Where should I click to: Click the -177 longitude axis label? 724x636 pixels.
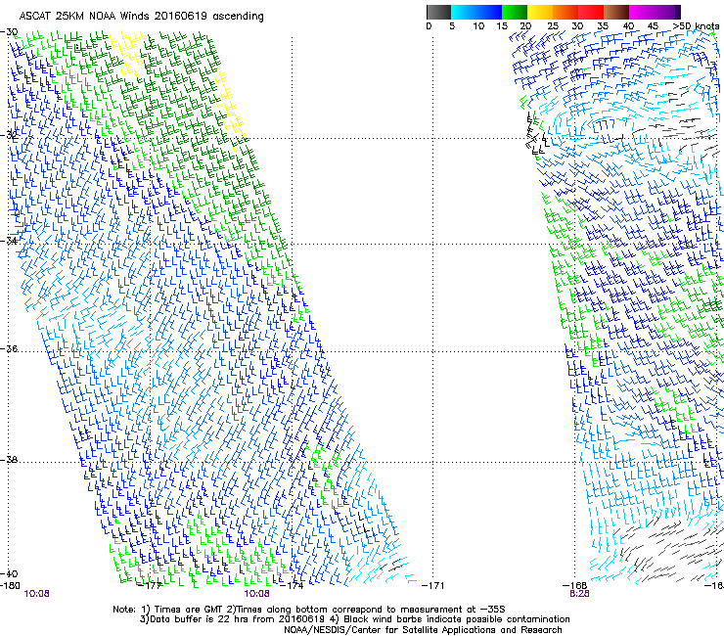coord(150,586)
